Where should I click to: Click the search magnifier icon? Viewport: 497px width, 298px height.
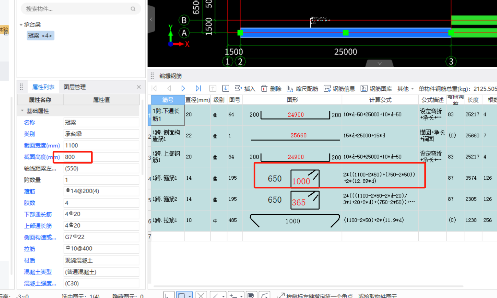tap(133, 9)
